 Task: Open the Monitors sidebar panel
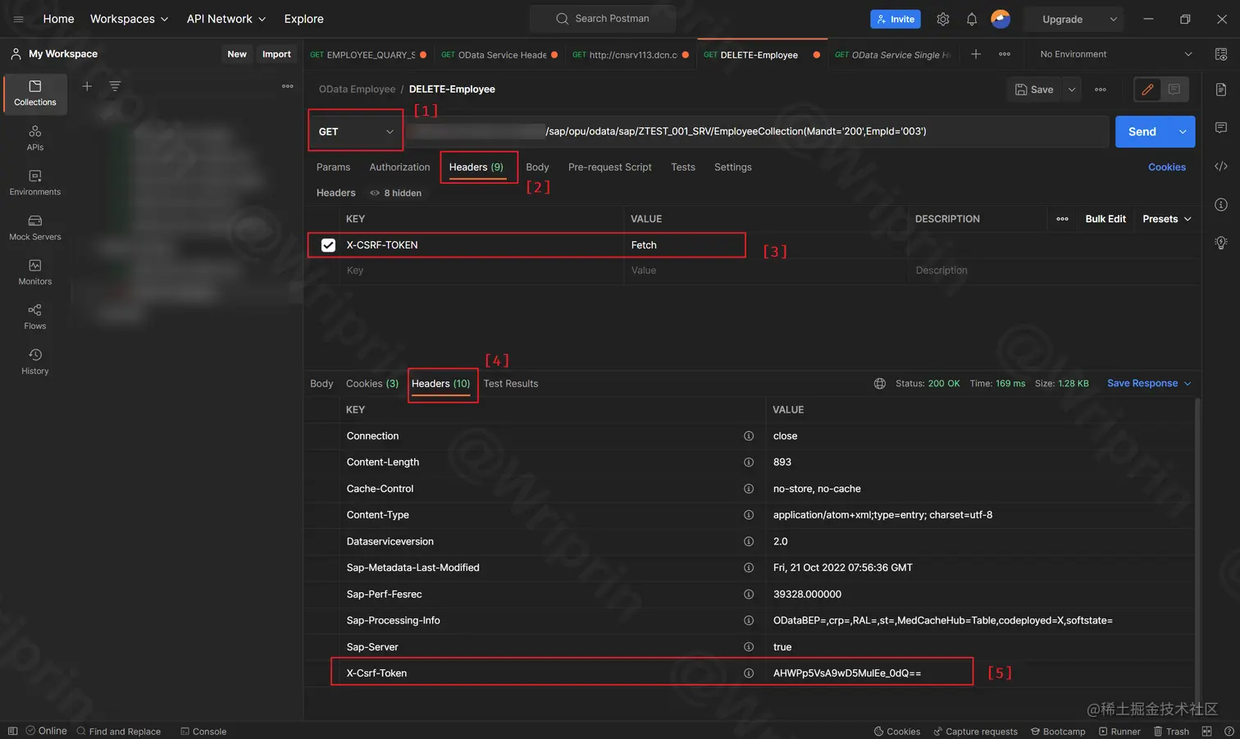[x=35, y=272]
